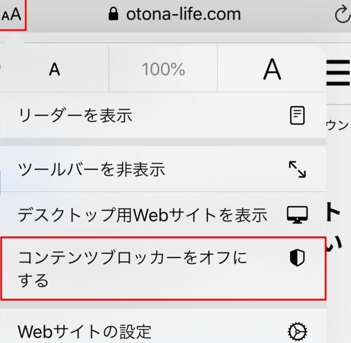Turn off content blockers via コンテンツブロッカーをオフにする text
351x343 pixels.
point(132,269)
